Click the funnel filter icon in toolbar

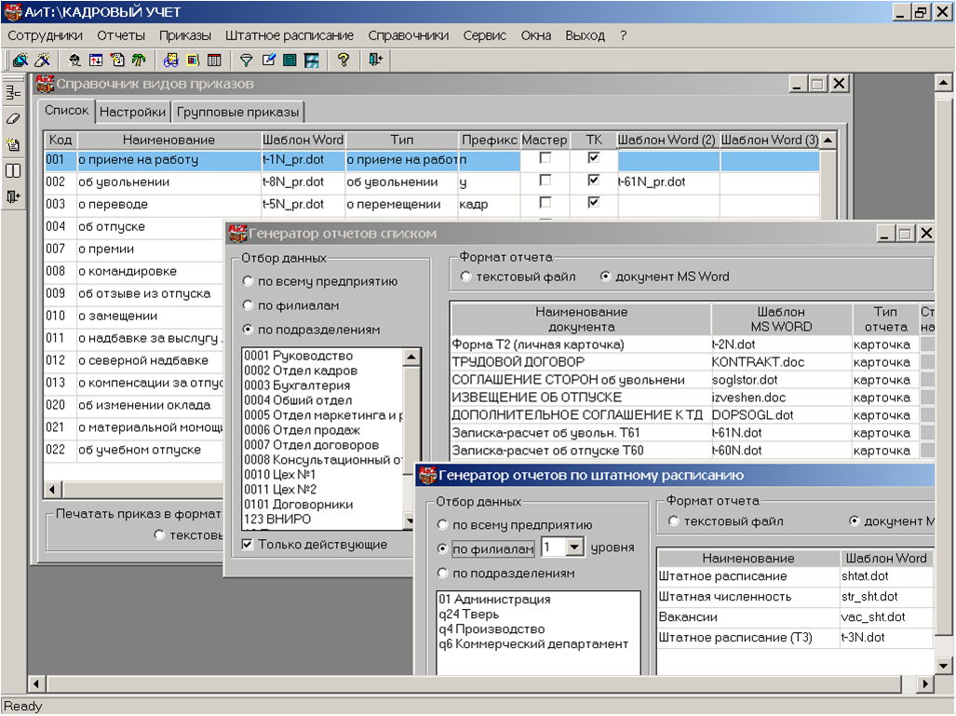(247, 61)
